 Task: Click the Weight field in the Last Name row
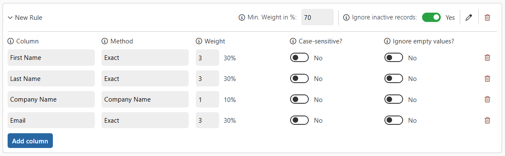(x=207, y=79)
